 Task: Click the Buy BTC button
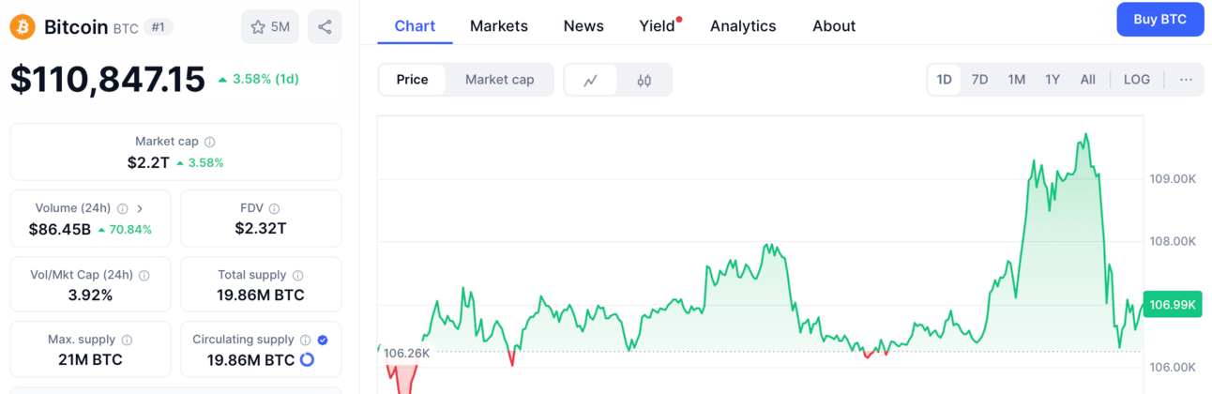point(1159,20)
